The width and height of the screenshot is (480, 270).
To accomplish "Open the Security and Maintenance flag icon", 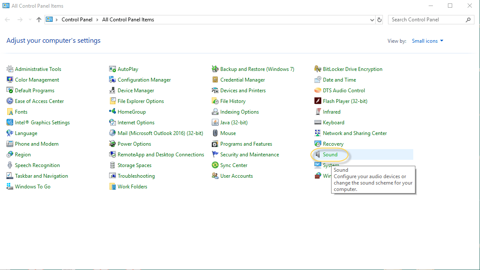I will (215, 154).
